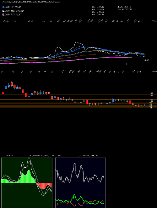The image size is (157, 208).
Task: Click the tallest red candle at chart's left peak
Action: pyautogui.click(x=12, y=84)
